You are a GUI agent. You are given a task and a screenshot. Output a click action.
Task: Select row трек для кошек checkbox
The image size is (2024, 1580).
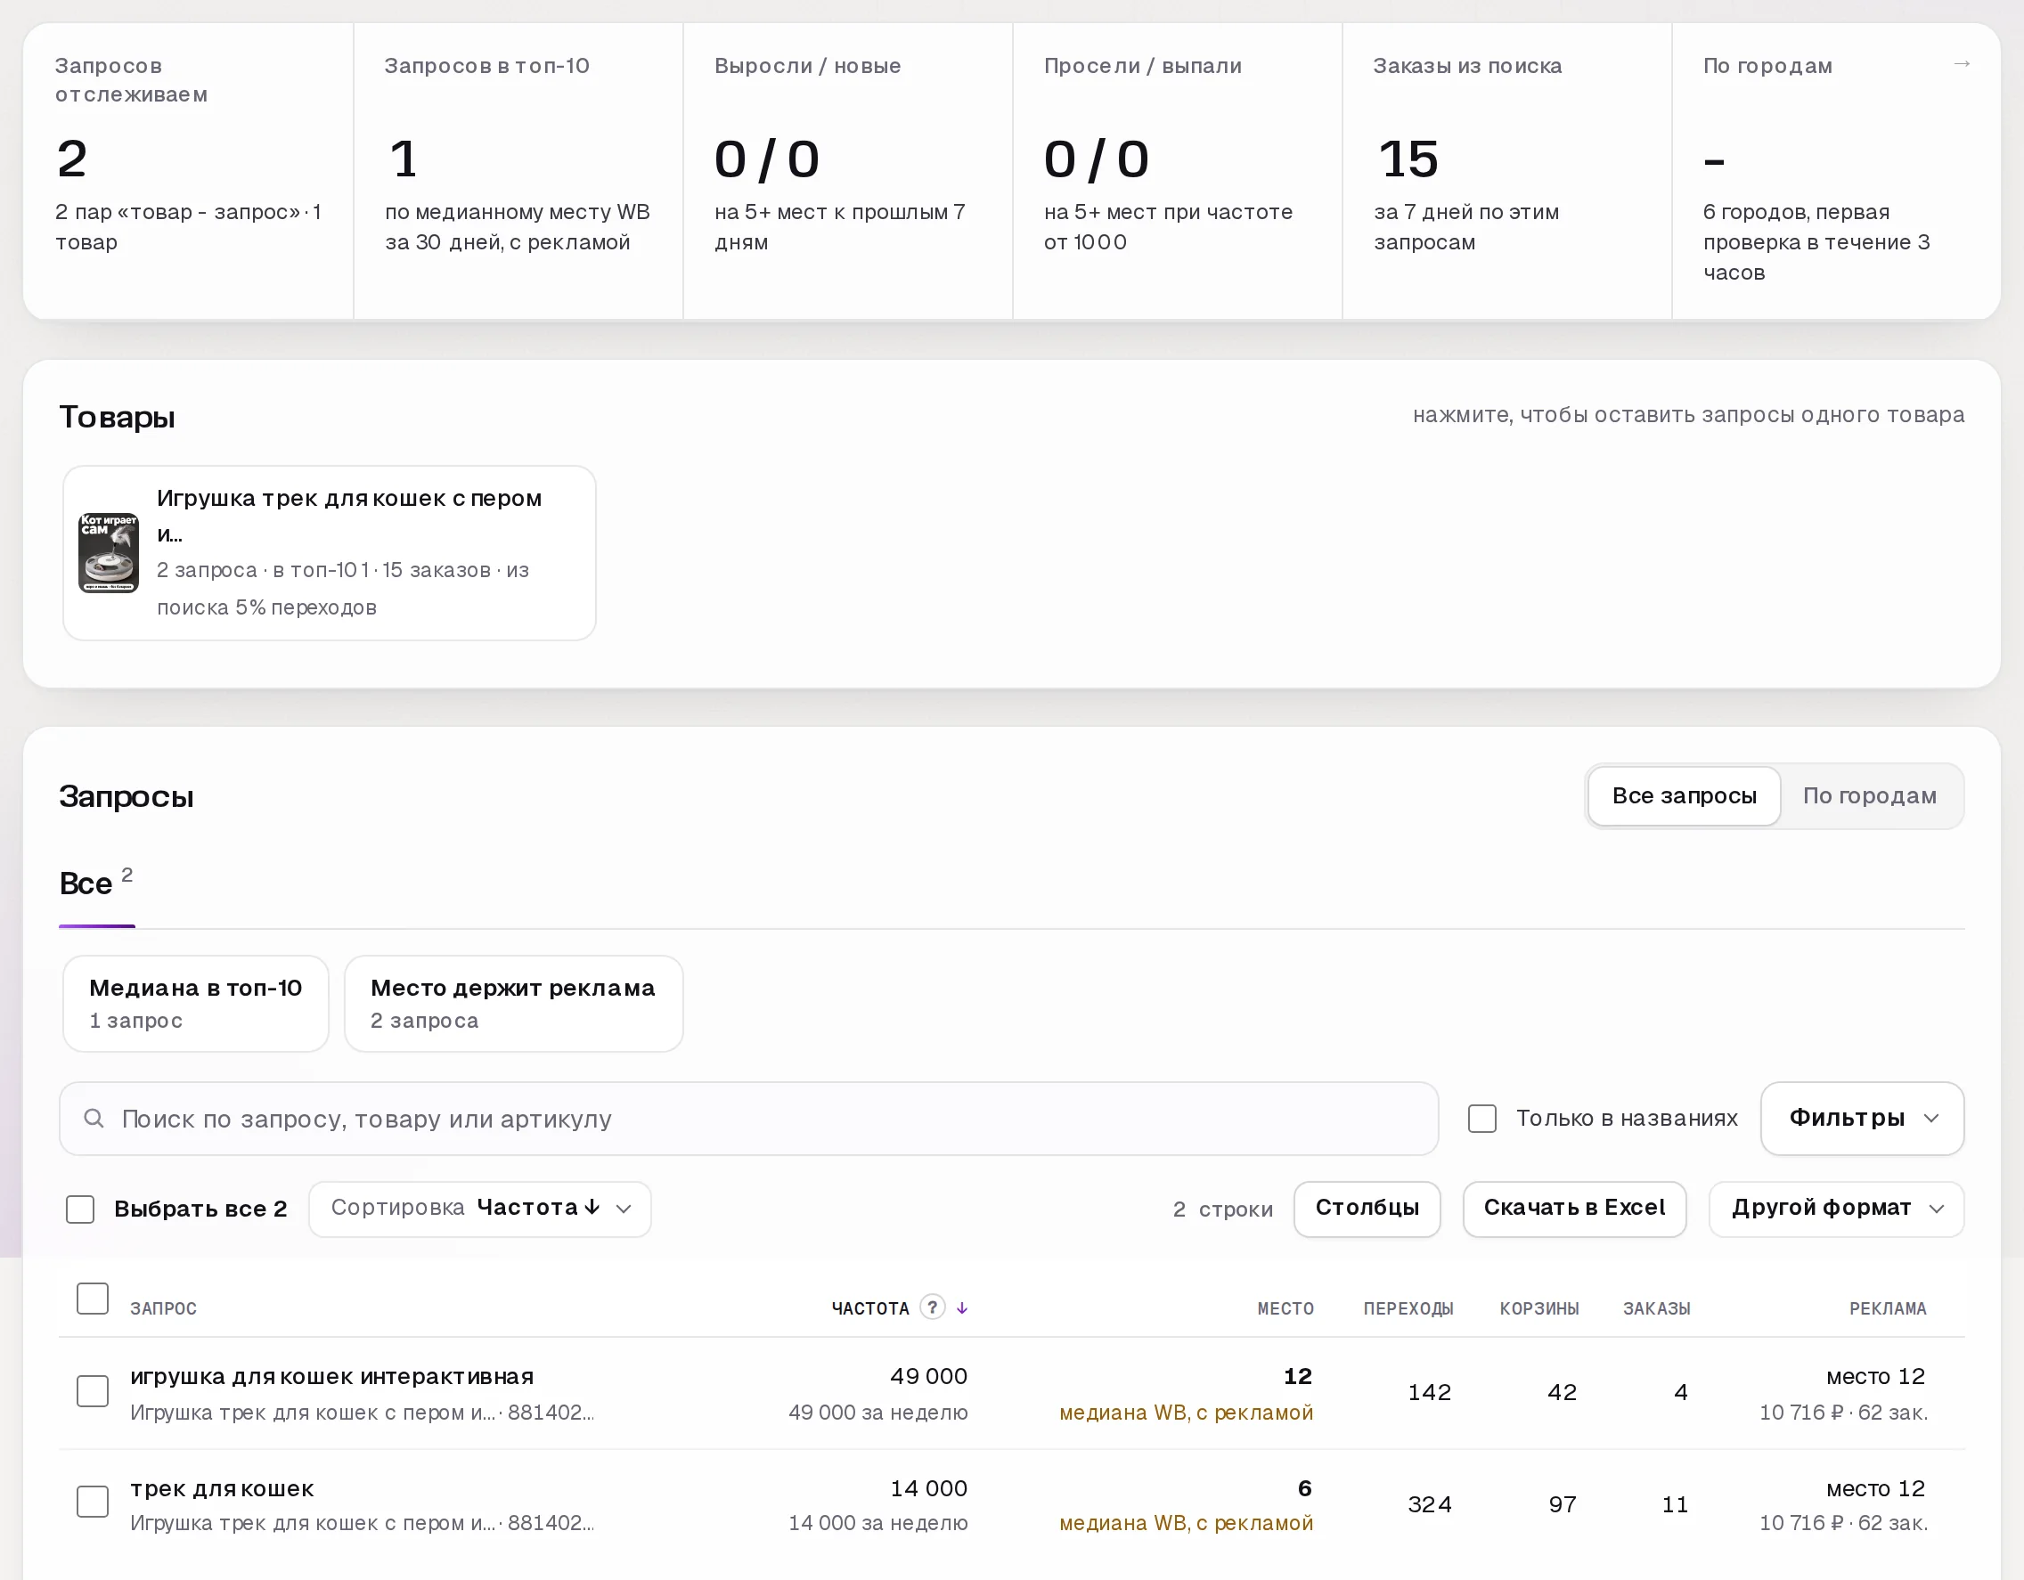(x=93, y=1502)
